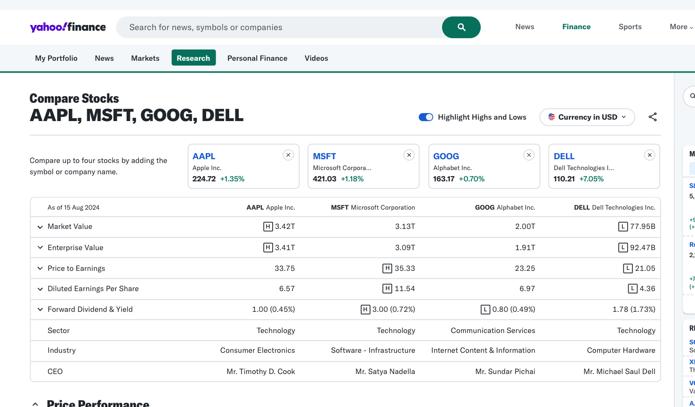Open the GOOG ticker link in card
This screenshot has width=695, height=407.
click(446, 156)
